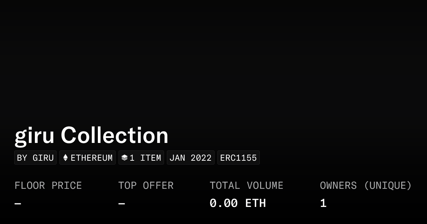Click the dash value under TOP OFFER
Viewport: 427px width, 224px height.
pyautogui.click(x=122, y=204)
